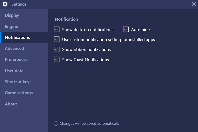Click the Notification section heading

(x=66, y=19)
